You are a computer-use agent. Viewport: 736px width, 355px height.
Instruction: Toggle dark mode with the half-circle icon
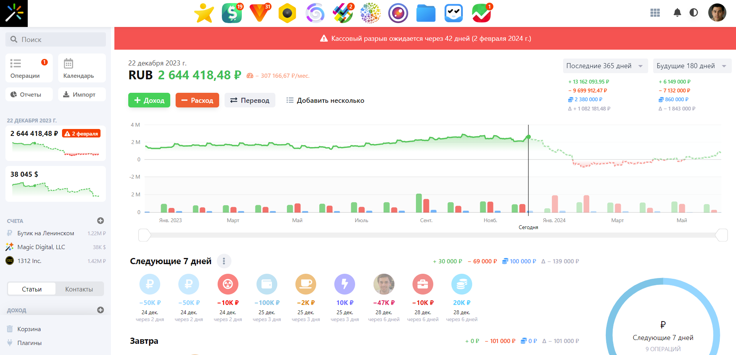click(x=694, y=13)
